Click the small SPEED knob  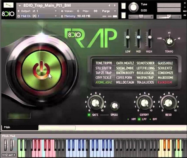(x=114, y=105)
